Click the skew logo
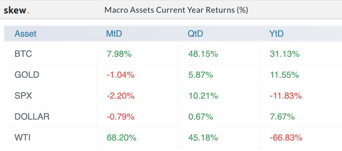This screenshot has height=151, width=342. (16, 10)
